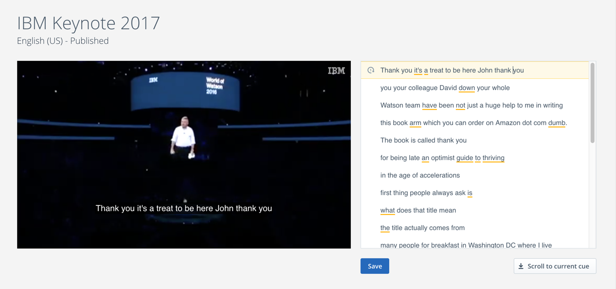The image size is (616, 289).
Task: Select cue 'Watson team have been not just'
Action: tap(475, 105)
